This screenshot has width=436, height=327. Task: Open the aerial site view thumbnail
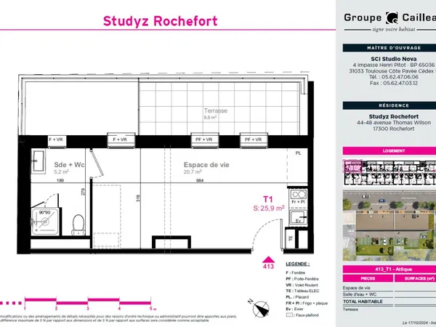click(389, 225)
